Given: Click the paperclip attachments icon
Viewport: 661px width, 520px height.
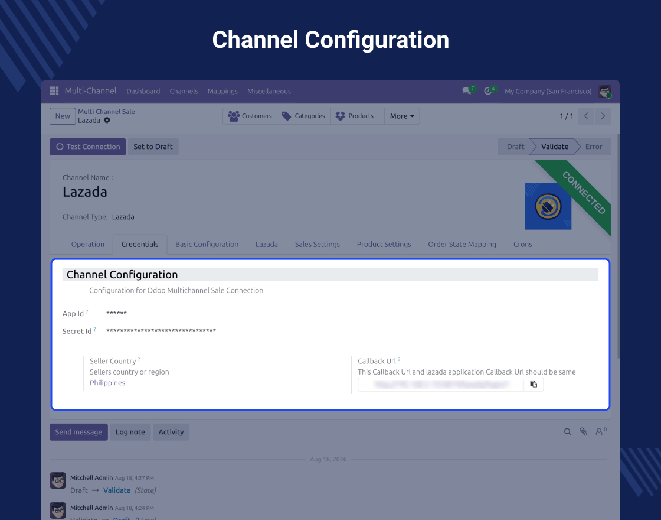Looking at the screenshot, I should (x=584, y=432).
